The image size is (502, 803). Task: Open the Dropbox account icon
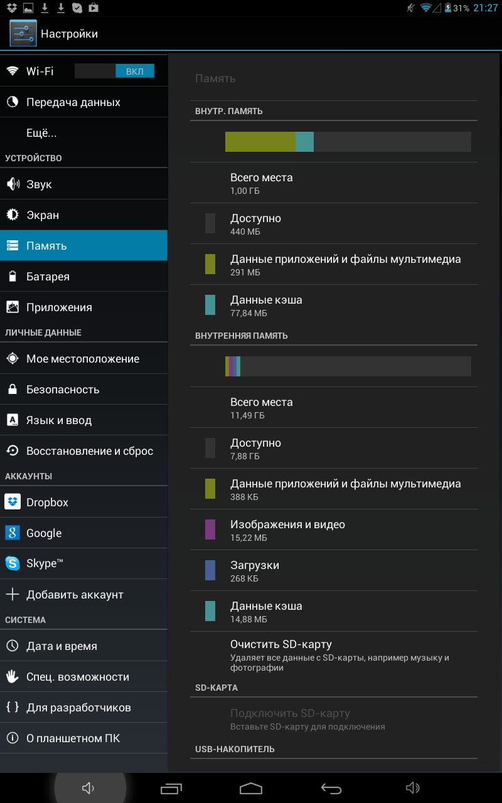click(13, 502)
